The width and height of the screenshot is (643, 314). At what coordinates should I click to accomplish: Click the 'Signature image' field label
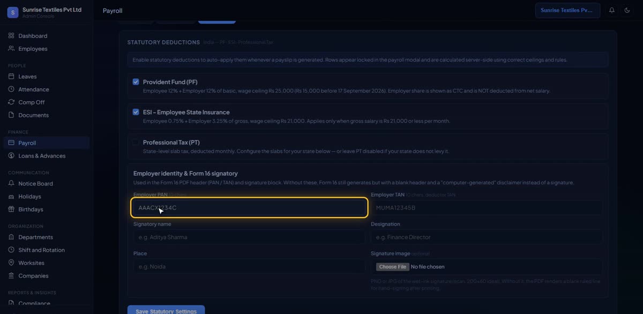coord(390,253)
